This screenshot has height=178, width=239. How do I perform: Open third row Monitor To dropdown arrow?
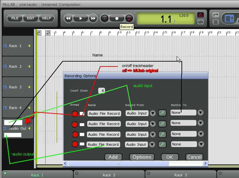(x=201, y=134)
